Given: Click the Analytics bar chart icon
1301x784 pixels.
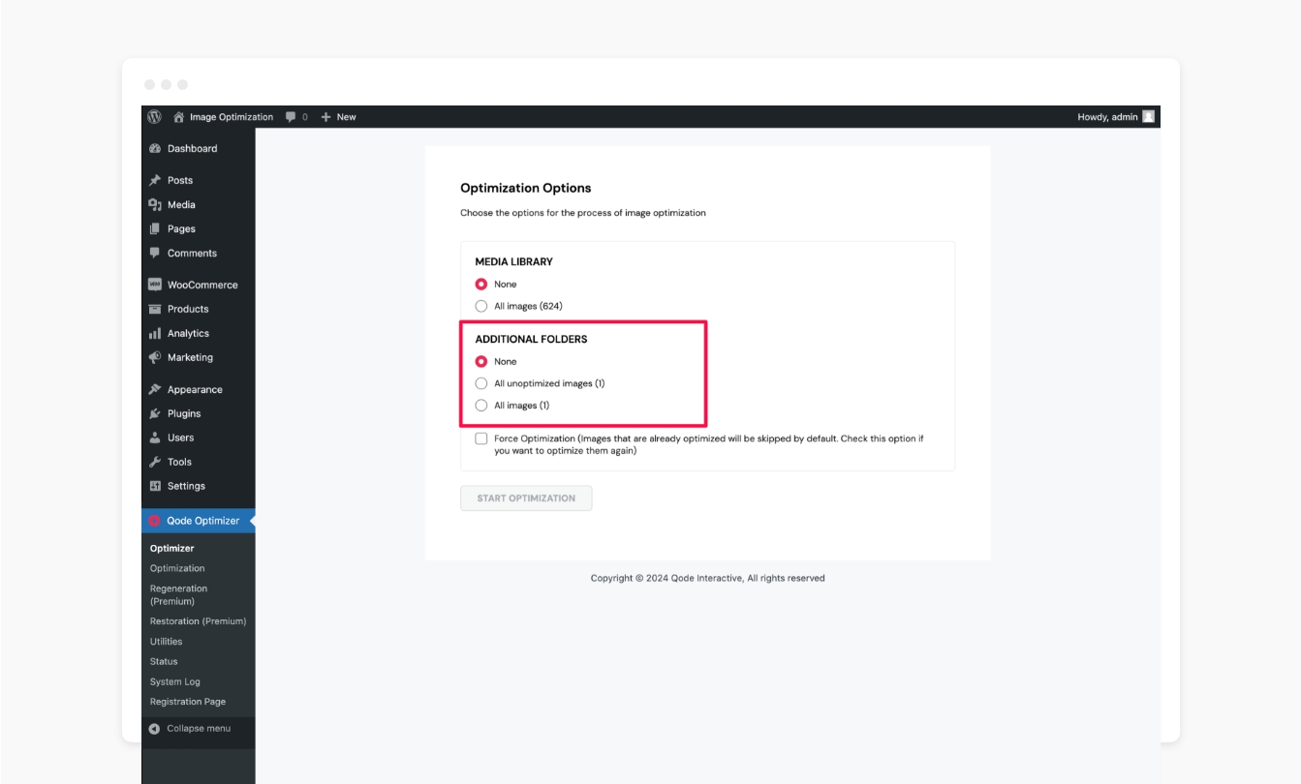Looking at the screenshot, I should tap(154, 333).
